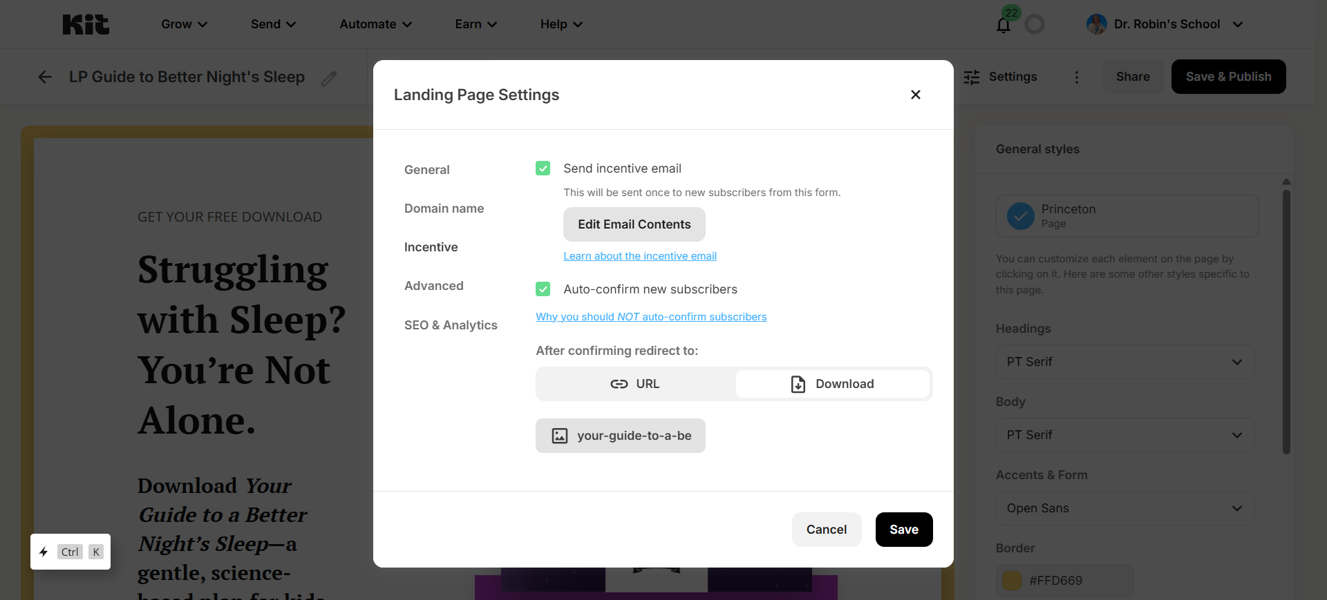Select the Advanced settings tab

pyautogui.click(x=434, y=286)
